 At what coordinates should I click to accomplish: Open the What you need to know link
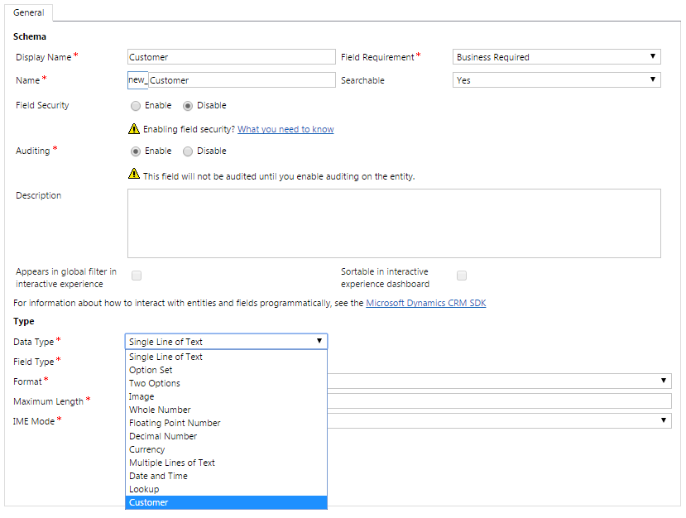pyautogui.click(x=285, y=129)
